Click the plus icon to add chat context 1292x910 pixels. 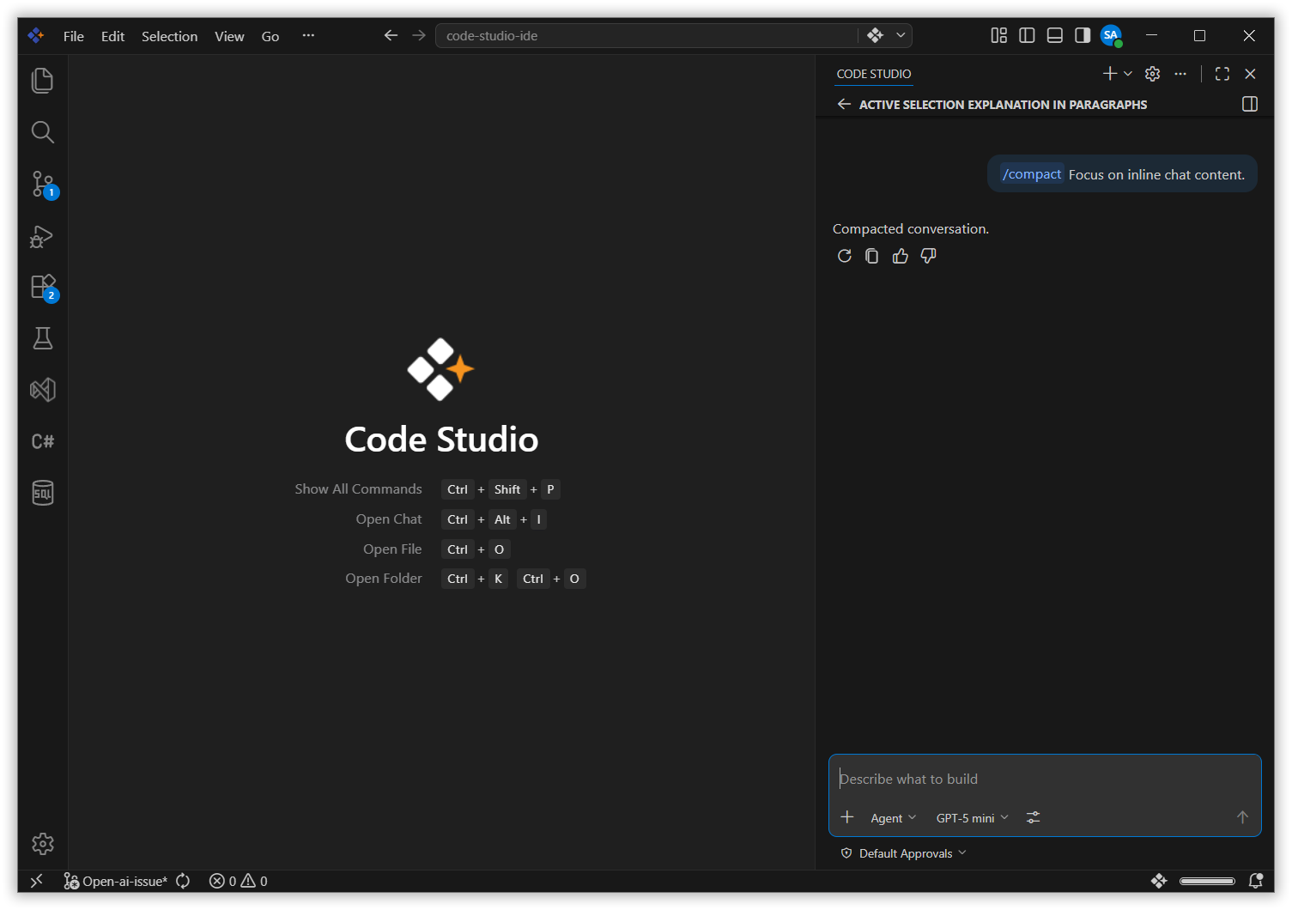pos(847,817)
